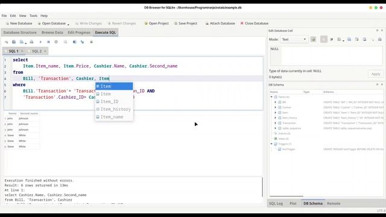Switch to the Database Structure tab
386x217 pixels.
[x=20, y=33]
